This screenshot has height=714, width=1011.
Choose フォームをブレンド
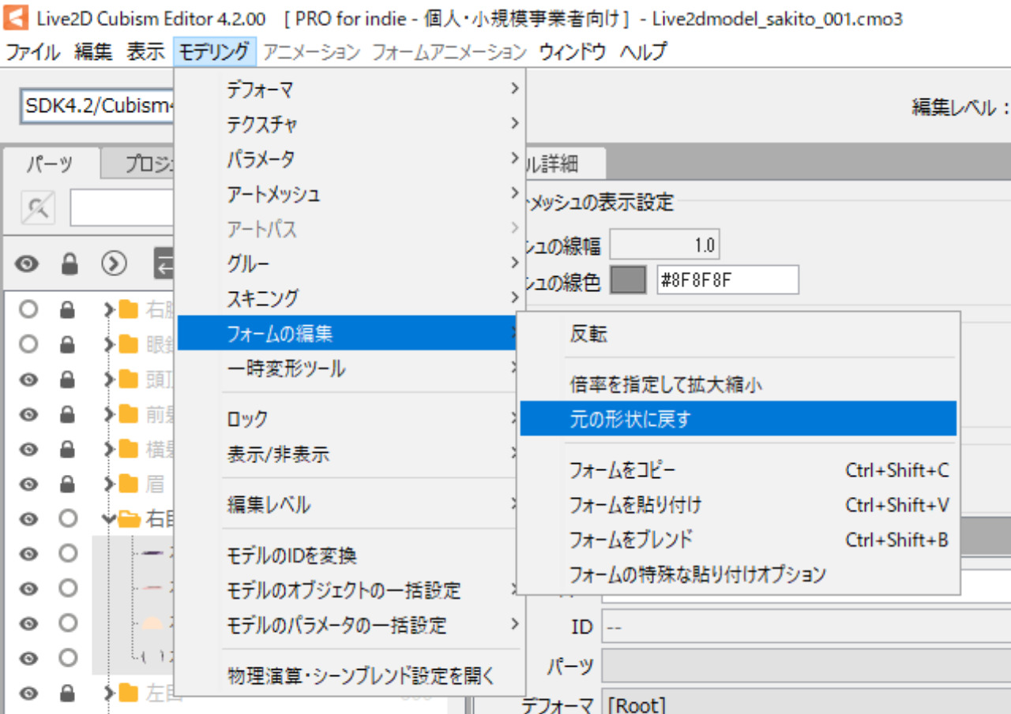[x=738, y=540]
